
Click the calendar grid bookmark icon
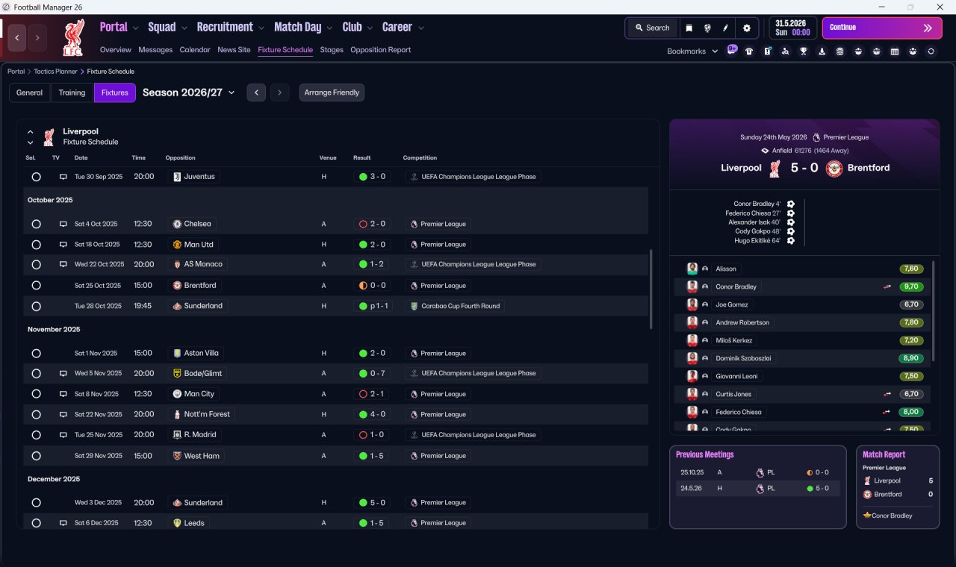pos(895,51)
